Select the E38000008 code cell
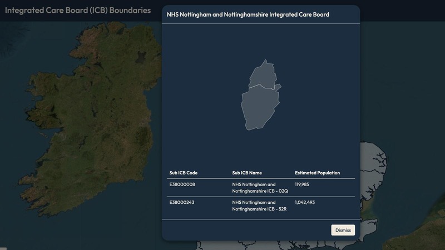Screen dimensions: 445x250 182,184
